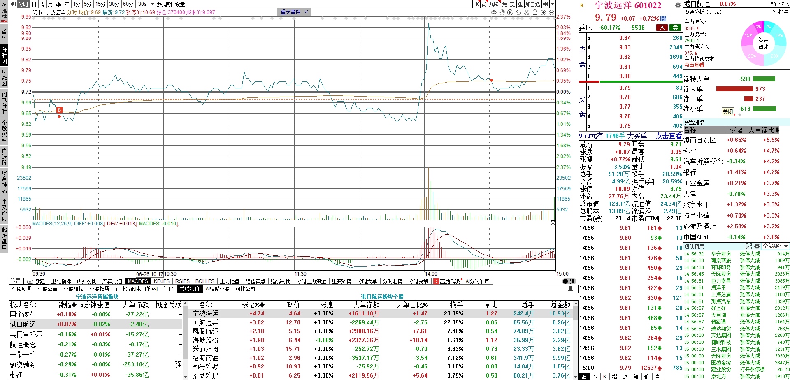Open K线图 in the left sidebar
The height and width of the screenshot is (380, 790).
[4, 78]
